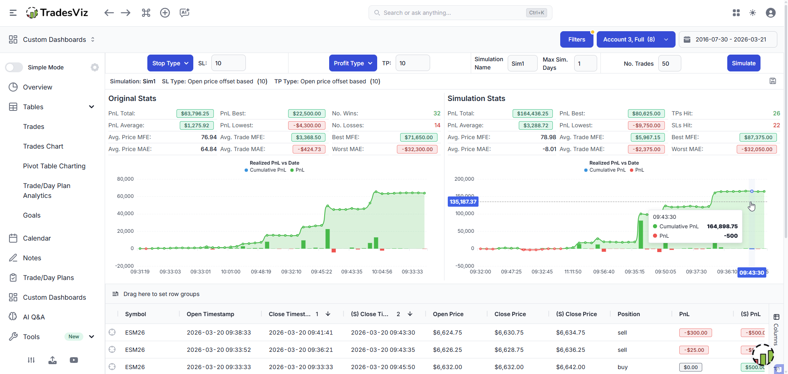
Task: Open the Profit Type dropdown
Action: [353, 63]
